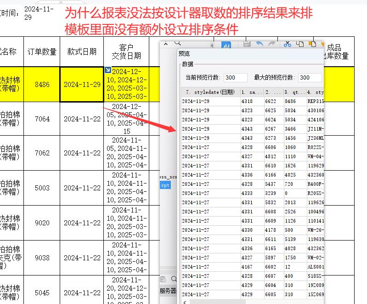
Task: Click the undo arrow icon
Action: pyautogui.click(x=260, y=44)
